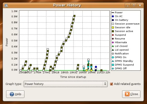Image resolution: width=147 pixels, height=104 pixels.
Task: Click the Session powersave white square icon
Action: tap(113, 24)
